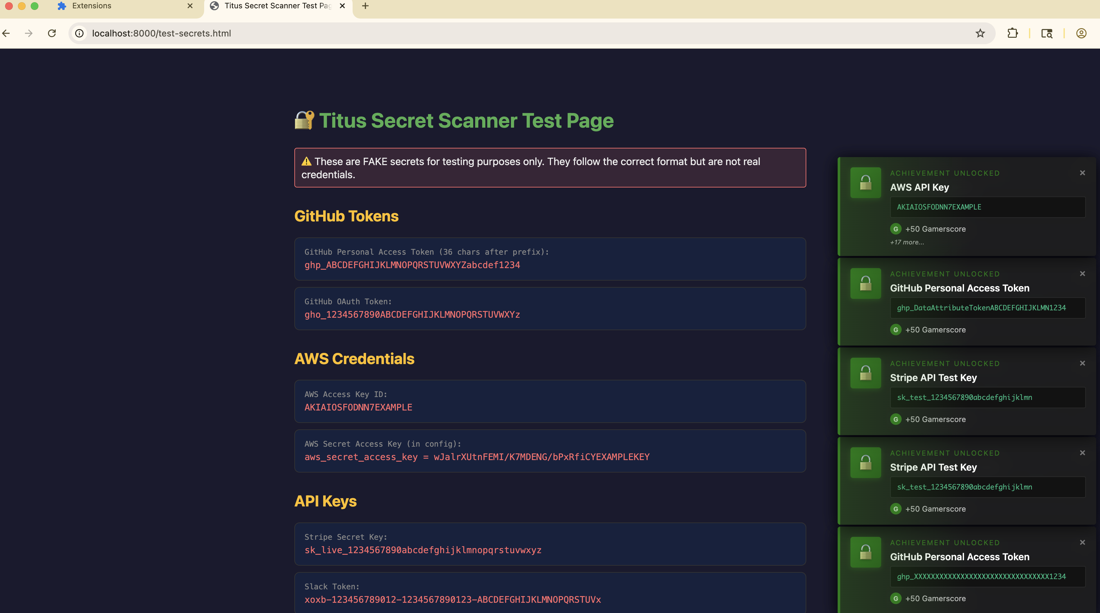This screenshot has height=613, width=1100.
Task: Click the forward navigation arrow
Action: [x=28, y=33]
